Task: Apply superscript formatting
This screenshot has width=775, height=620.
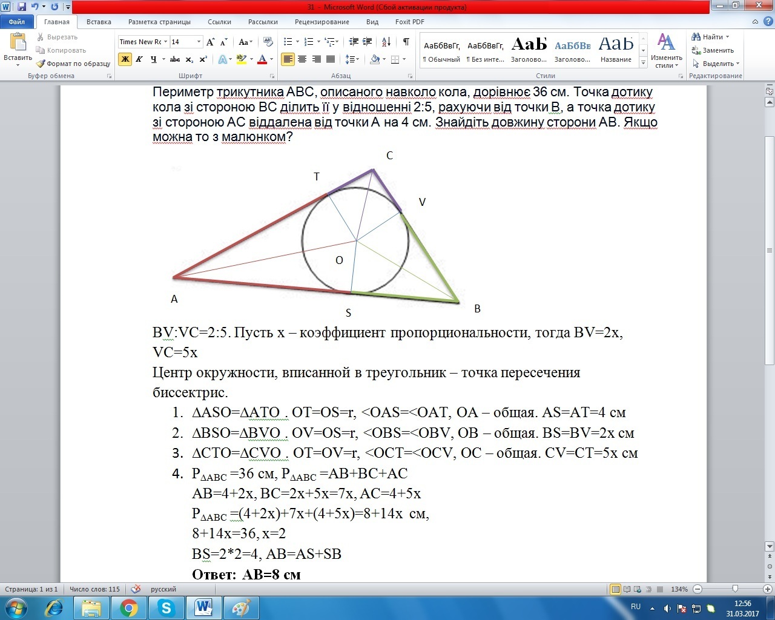Action: (x=203, y=59)
